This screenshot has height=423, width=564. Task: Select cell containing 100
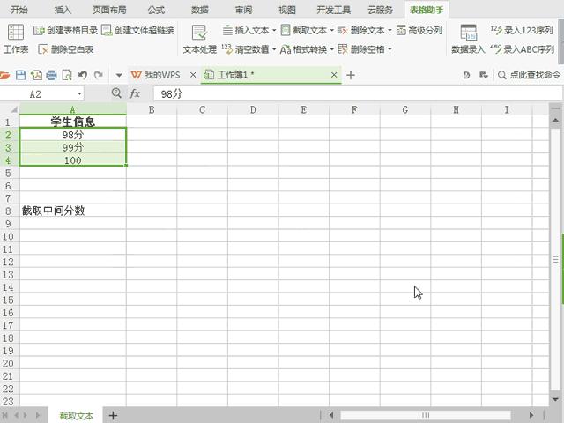click(73, 160)
